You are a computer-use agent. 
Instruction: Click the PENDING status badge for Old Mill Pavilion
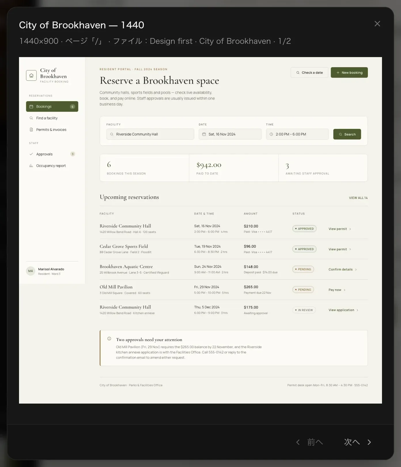pos(303,290)
